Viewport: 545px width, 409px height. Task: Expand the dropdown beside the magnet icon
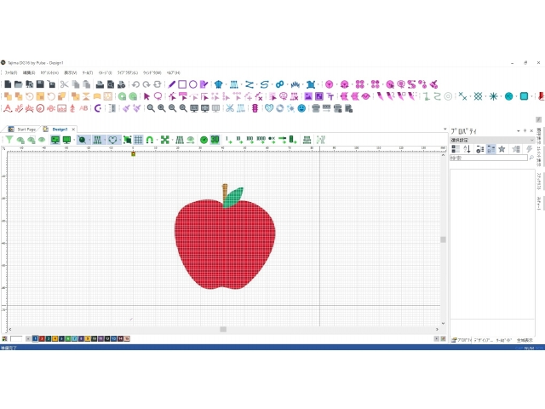pos(157,140)
